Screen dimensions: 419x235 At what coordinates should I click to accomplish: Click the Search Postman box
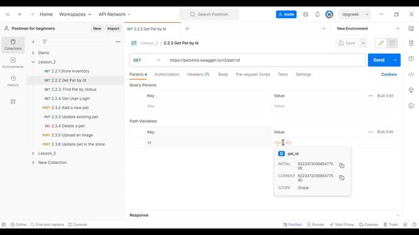pyautogui.click(x=209, y=14)
